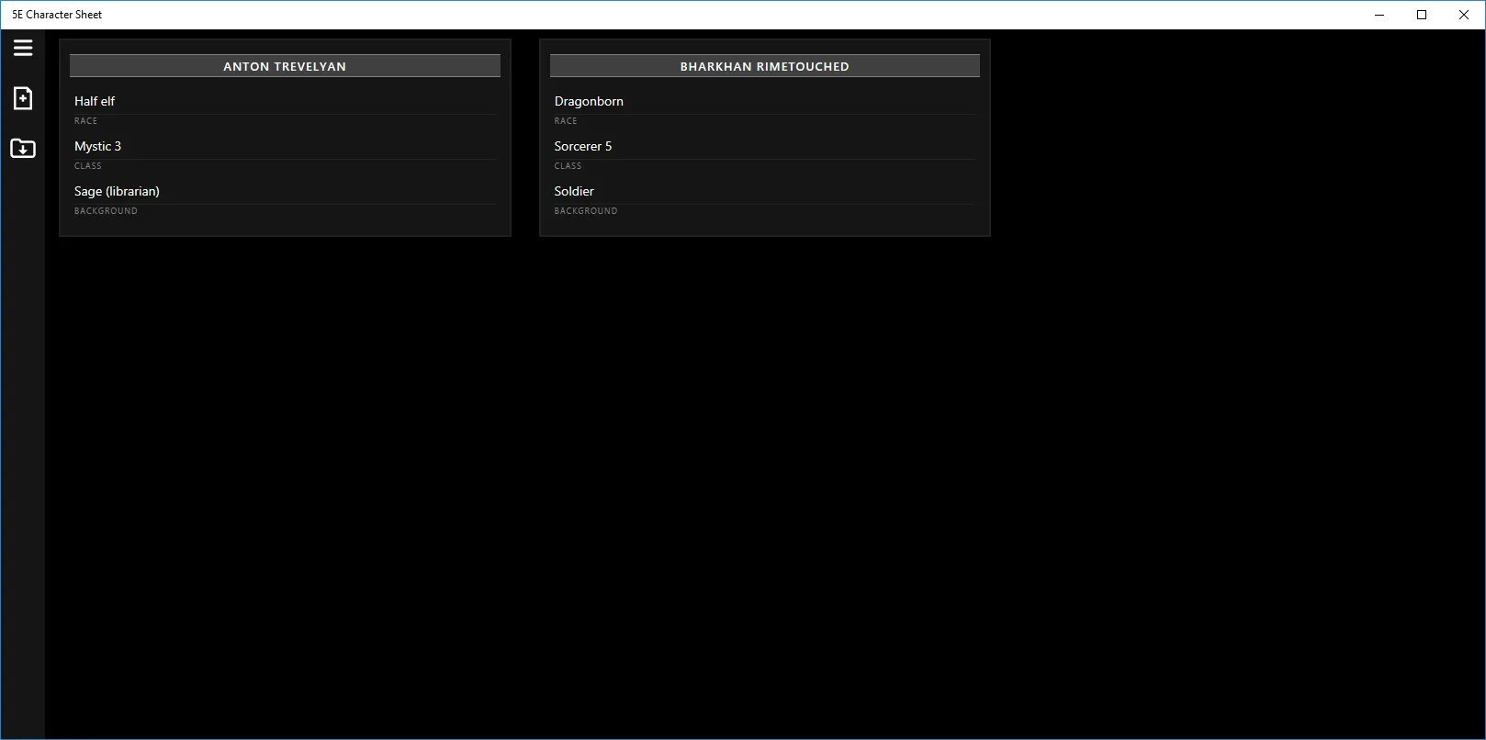1486x740 pixels.
Task: Minimize the 5E Character Sheet window
Action: 1379,15
